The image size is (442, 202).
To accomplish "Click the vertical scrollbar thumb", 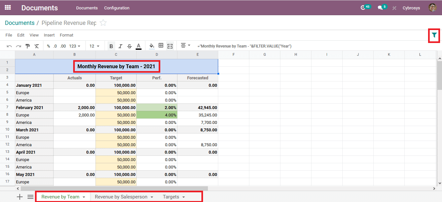I will (x=439, y=75).
